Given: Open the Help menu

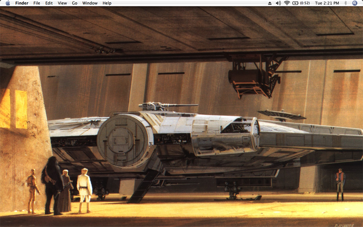Looking at the screenshot, I should [x=107, y=3].
